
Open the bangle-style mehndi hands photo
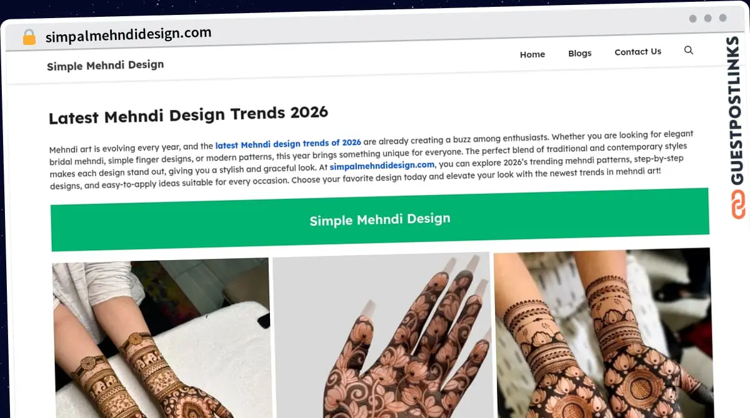coord(603,333)
